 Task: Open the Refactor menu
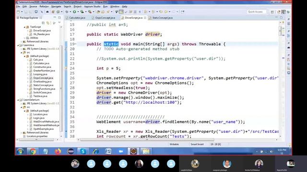pos(44,6)
